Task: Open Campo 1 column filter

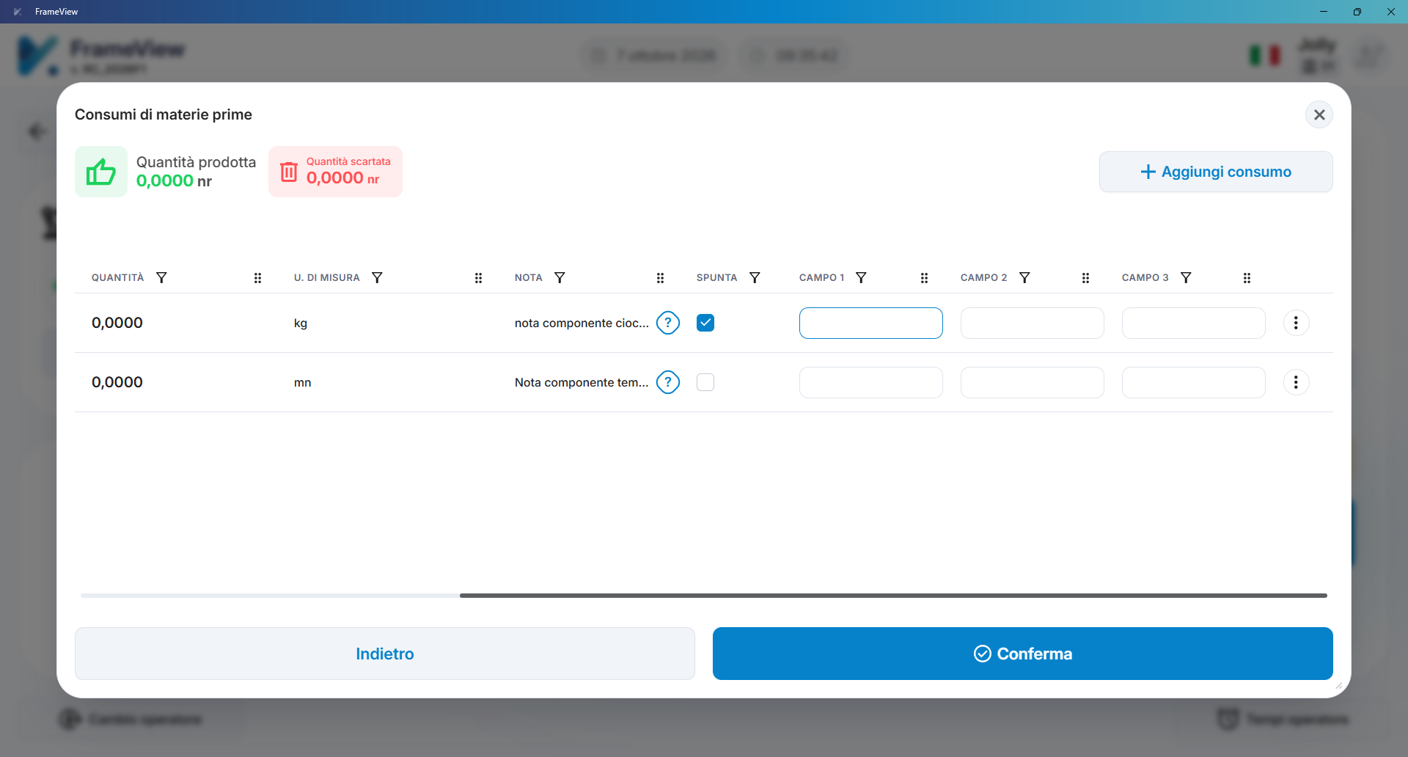Action: [x=862, y=278]
